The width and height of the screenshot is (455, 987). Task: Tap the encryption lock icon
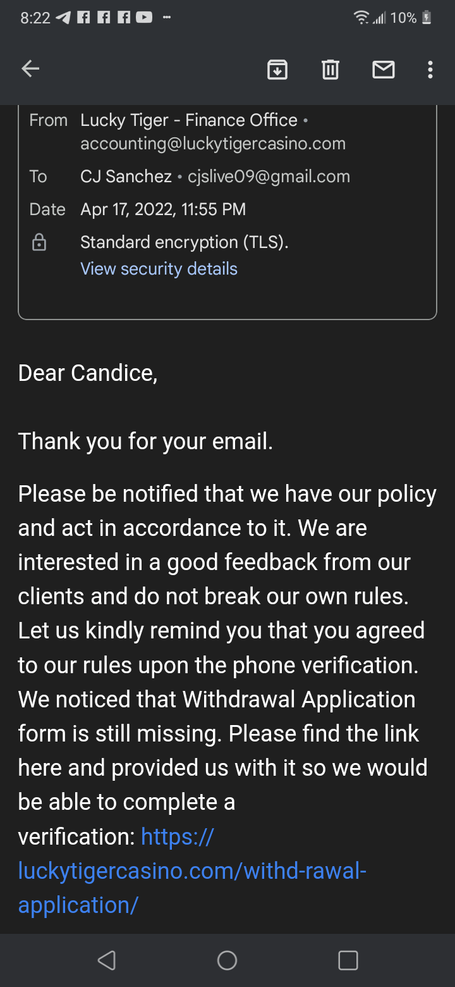pos(39,242)
